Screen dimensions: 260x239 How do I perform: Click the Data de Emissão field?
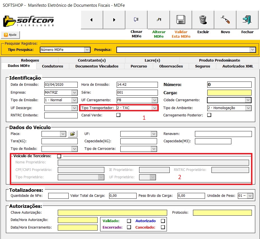tap(61, 85)
